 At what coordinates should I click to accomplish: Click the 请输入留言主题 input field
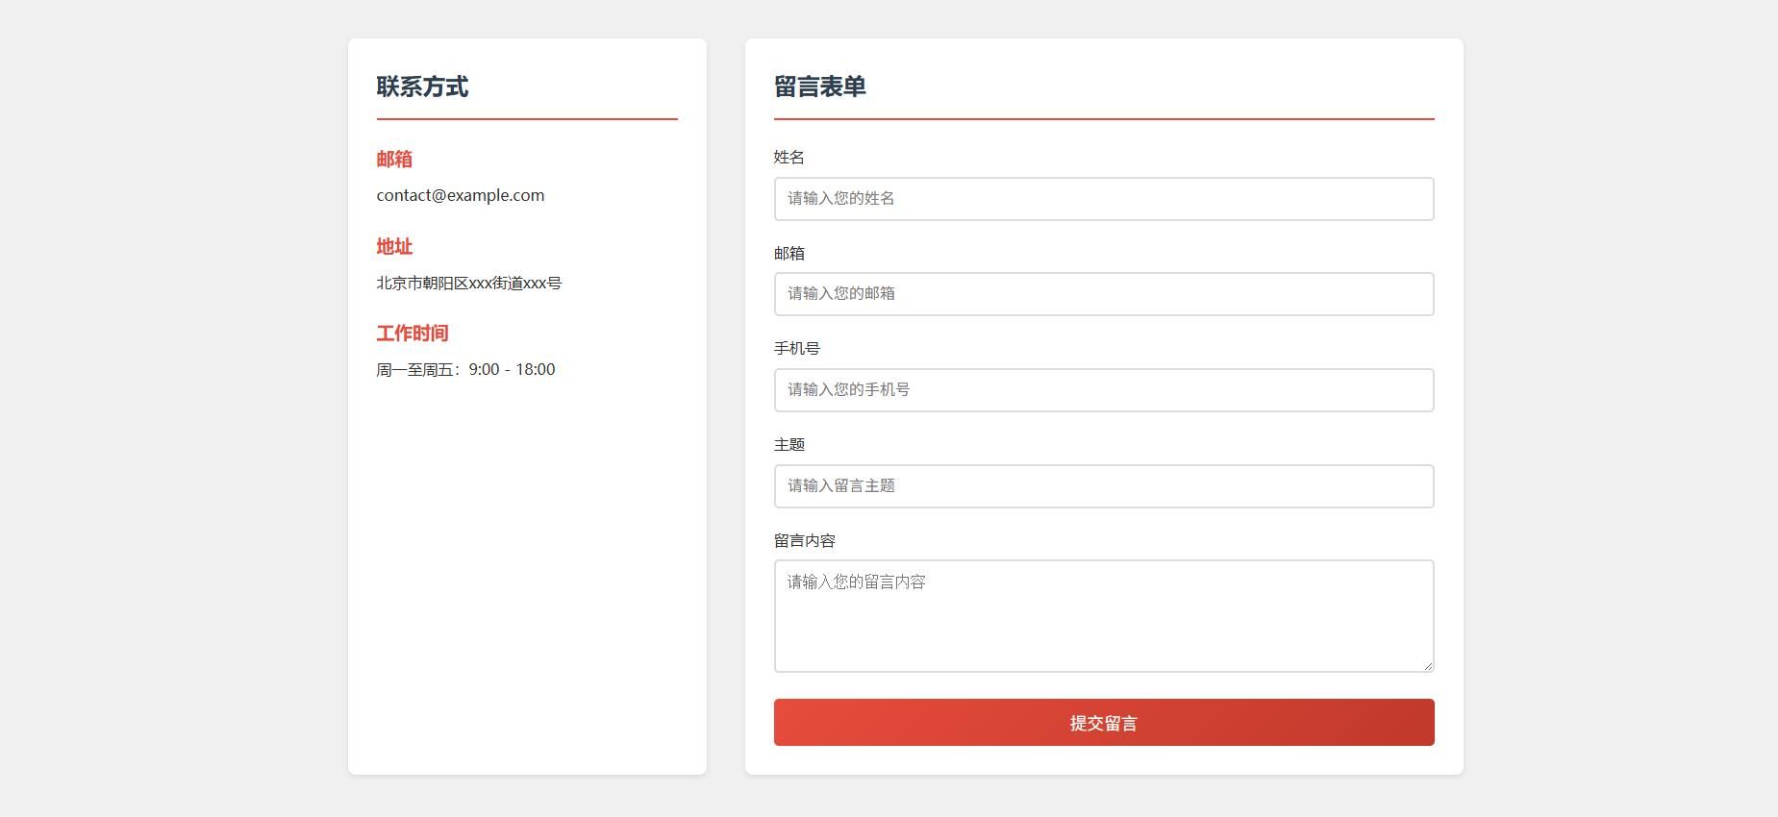point(1104,486)
